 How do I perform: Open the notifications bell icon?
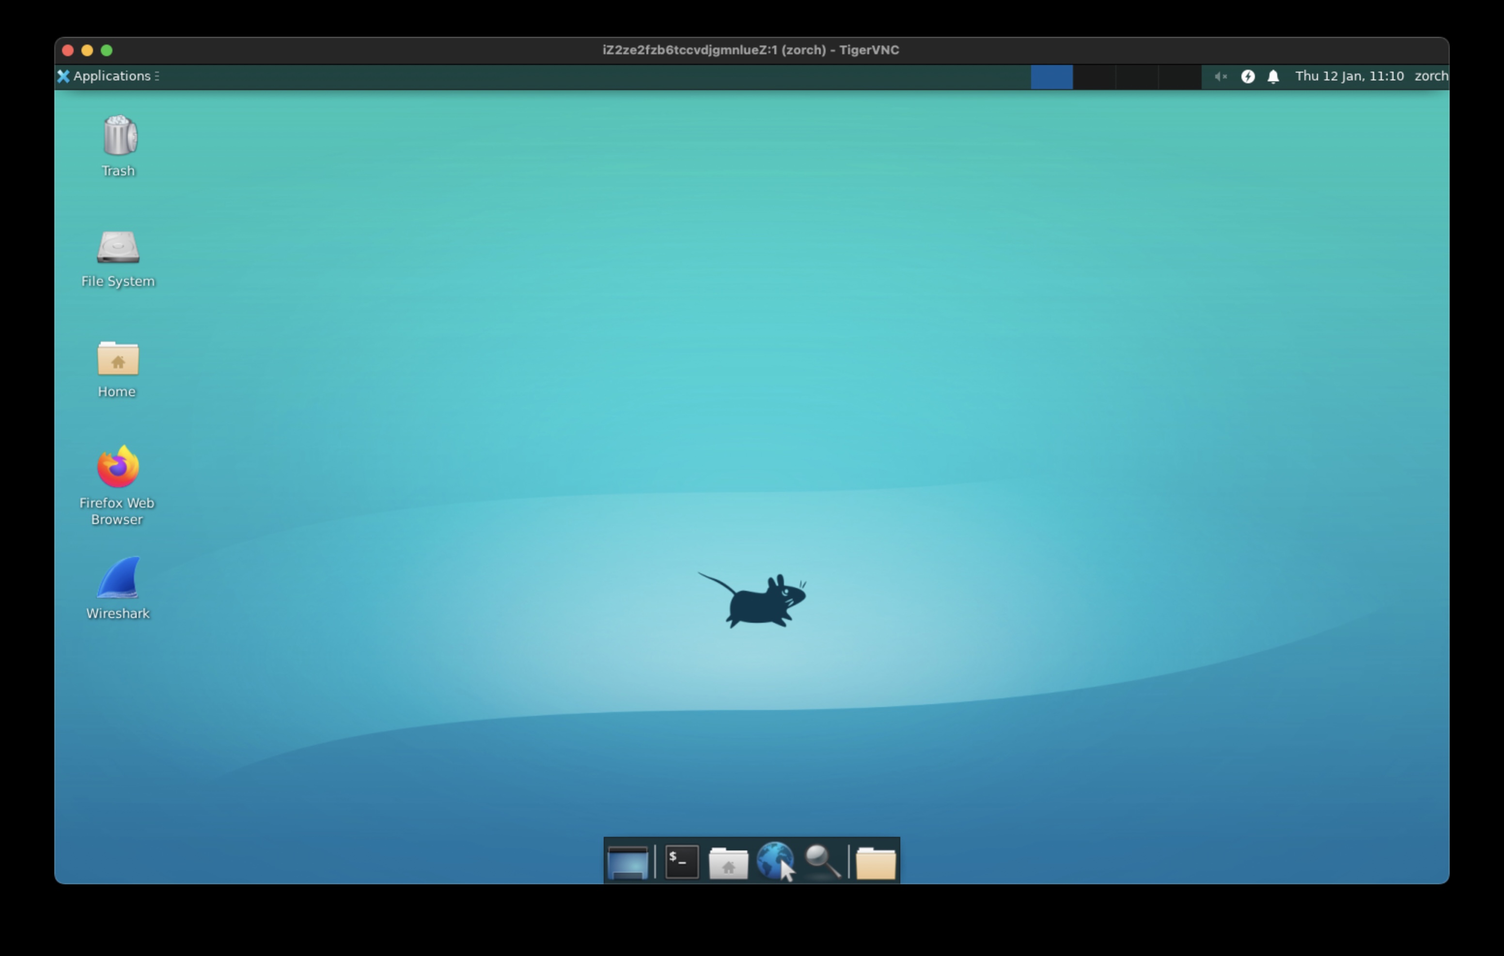[x=1273, y=76]
